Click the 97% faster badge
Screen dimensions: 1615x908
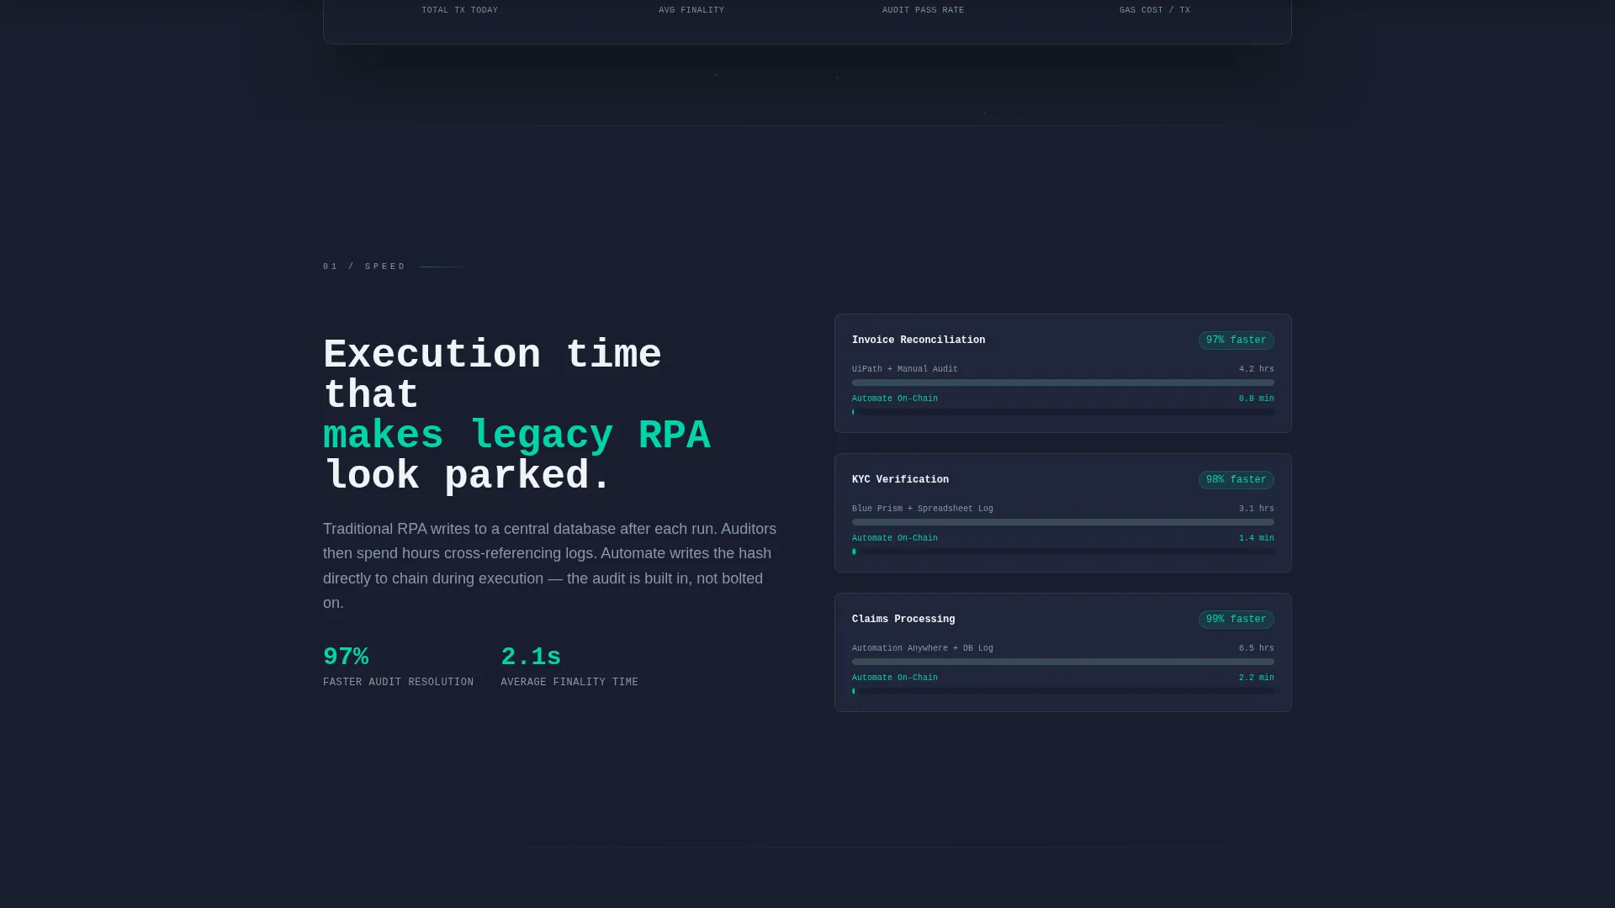point(1236,340)
